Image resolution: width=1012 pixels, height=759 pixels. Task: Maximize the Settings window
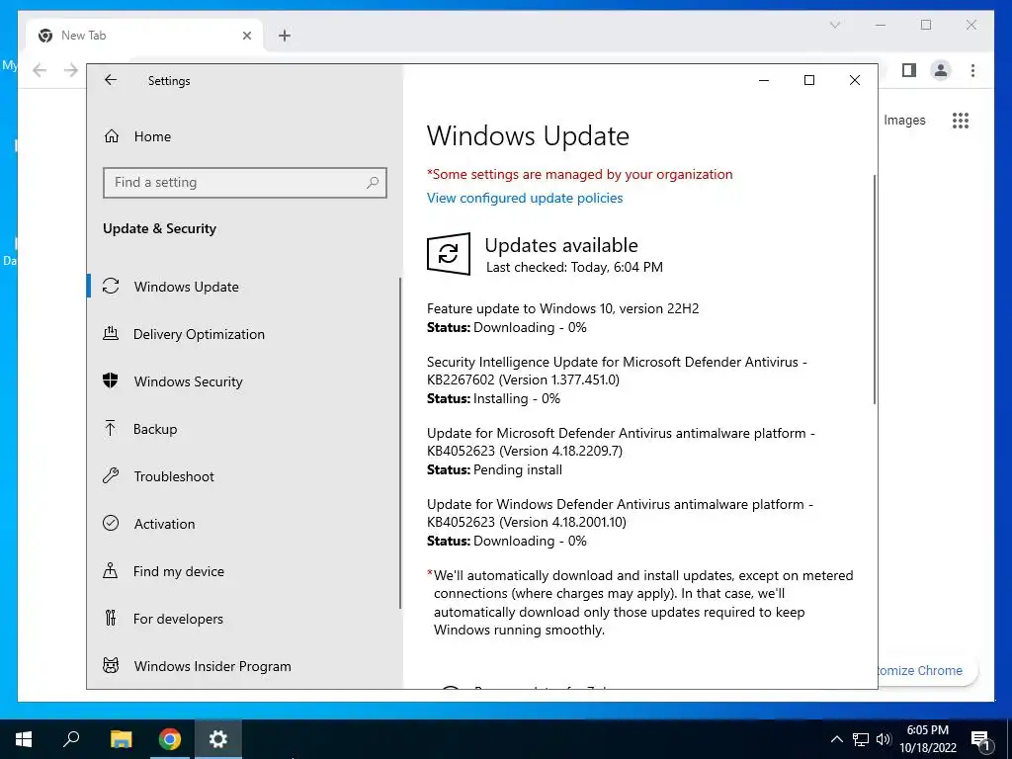tap(809, 80)
